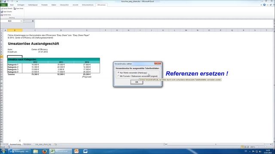Click the volume icon in system tray
Image resolution: width=275 pixels, height=154 pixels.
[x=260, y=151]
